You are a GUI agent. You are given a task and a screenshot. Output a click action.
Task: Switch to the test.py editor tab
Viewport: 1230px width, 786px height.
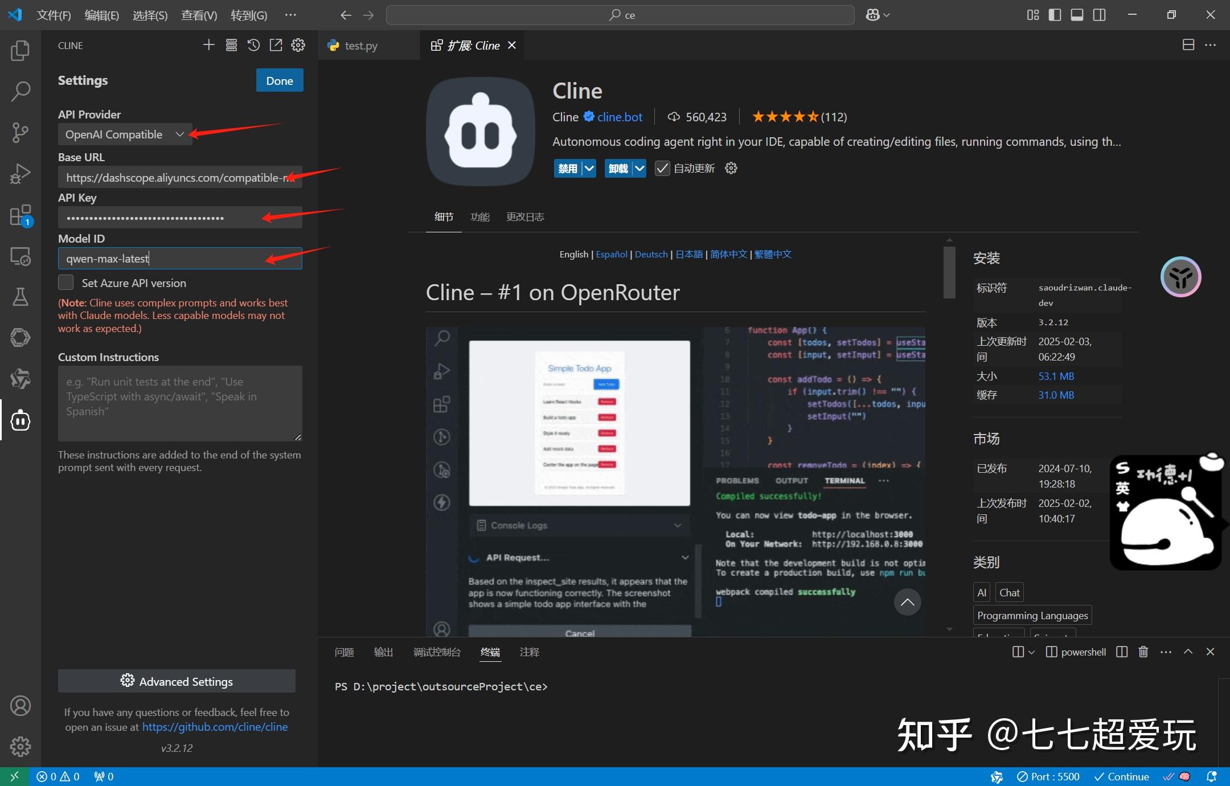(360, 46)
